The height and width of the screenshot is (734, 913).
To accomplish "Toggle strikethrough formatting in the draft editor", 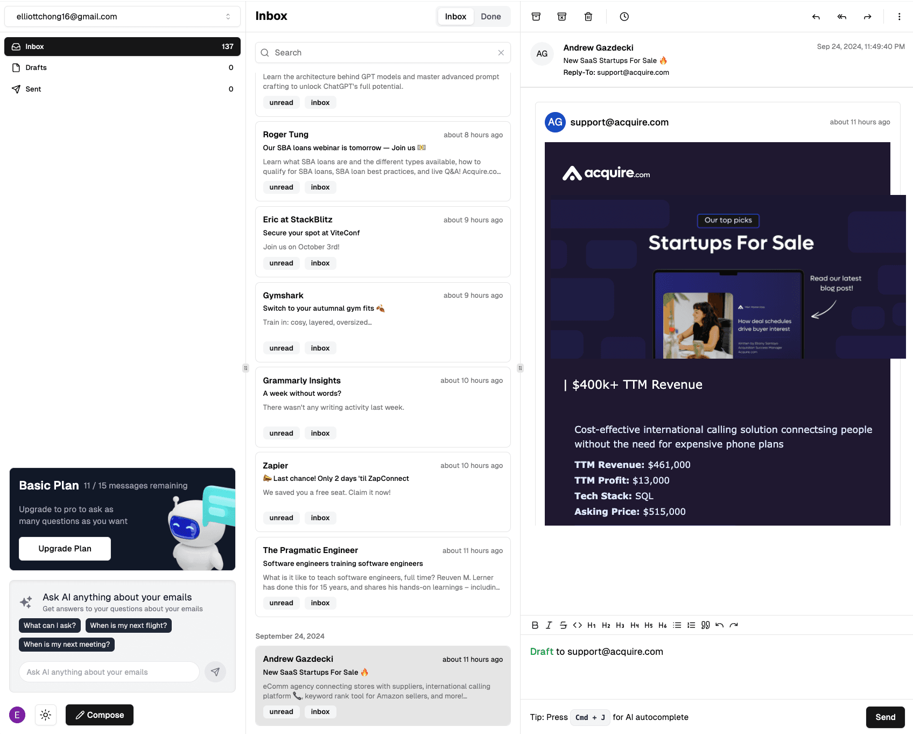I will pos(563,625).
